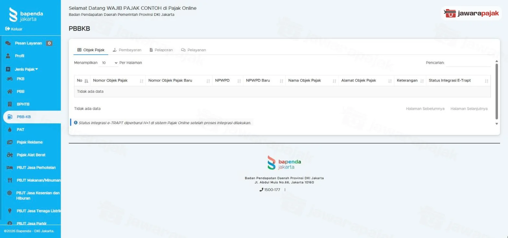Click PBJT Jasa Kesenian dan Hiburan icon
This screenshot has height=238, width=508.
coord(10,193)
